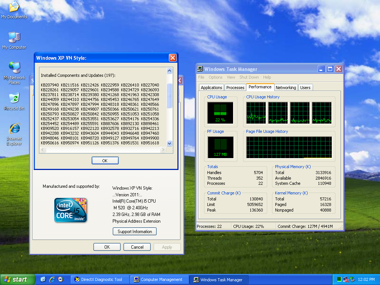Switch to the DirectX Diagnostic Tool taskbar button
The width and height of the screenshot is (380, 285).
tap(100, 279)
